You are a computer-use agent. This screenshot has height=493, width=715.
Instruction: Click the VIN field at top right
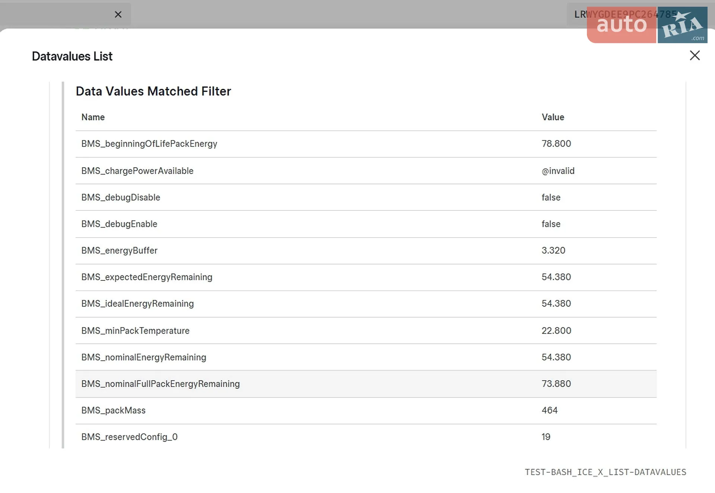click(x=626, y=15)
